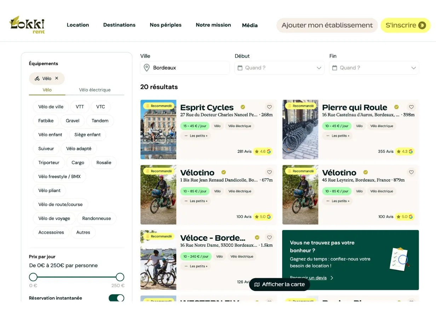Viewport: 436px width, 328px height.
Task: Click verified badge next to Esprit Cycles
Action: [243, 107]
